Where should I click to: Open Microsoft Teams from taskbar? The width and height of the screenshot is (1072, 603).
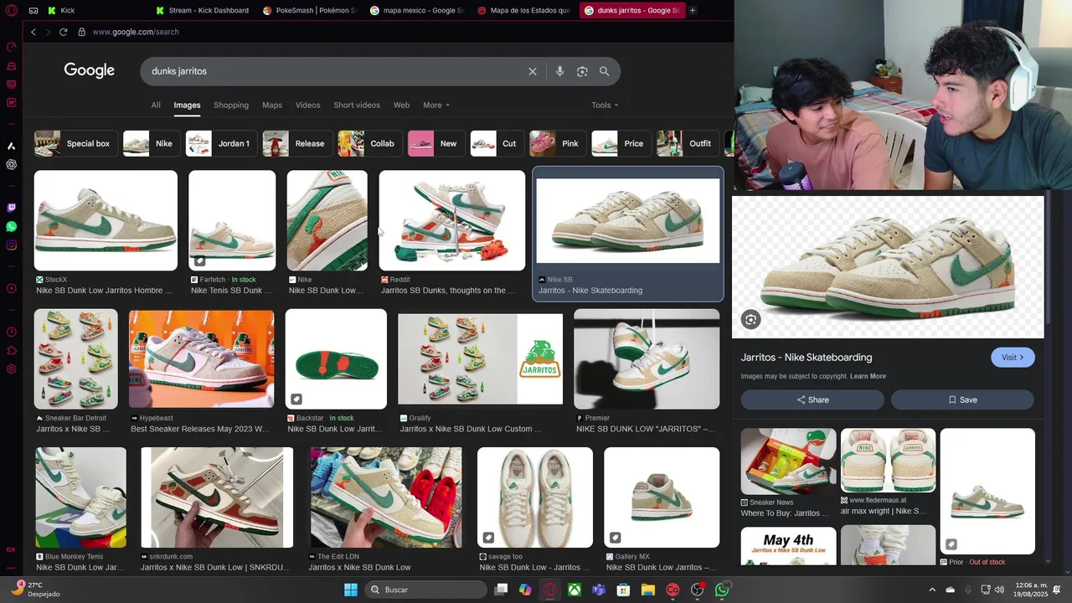tap(599, 590)
